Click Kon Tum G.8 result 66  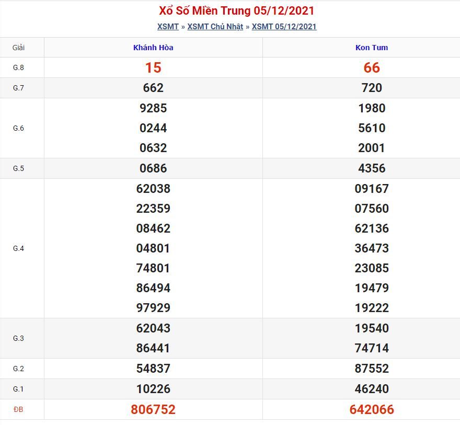pos(372,67)
